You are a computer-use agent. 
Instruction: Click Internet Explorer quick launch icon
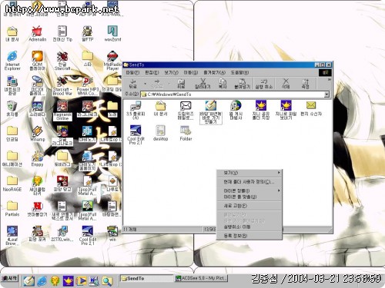click(x=42, y=281)
